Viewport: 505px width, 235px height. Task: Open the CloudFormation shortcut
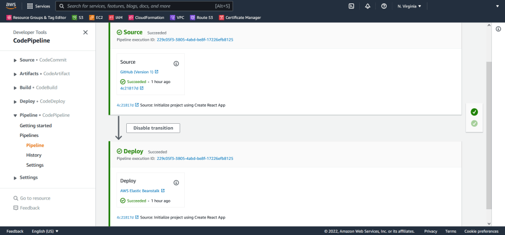[146, 18]
